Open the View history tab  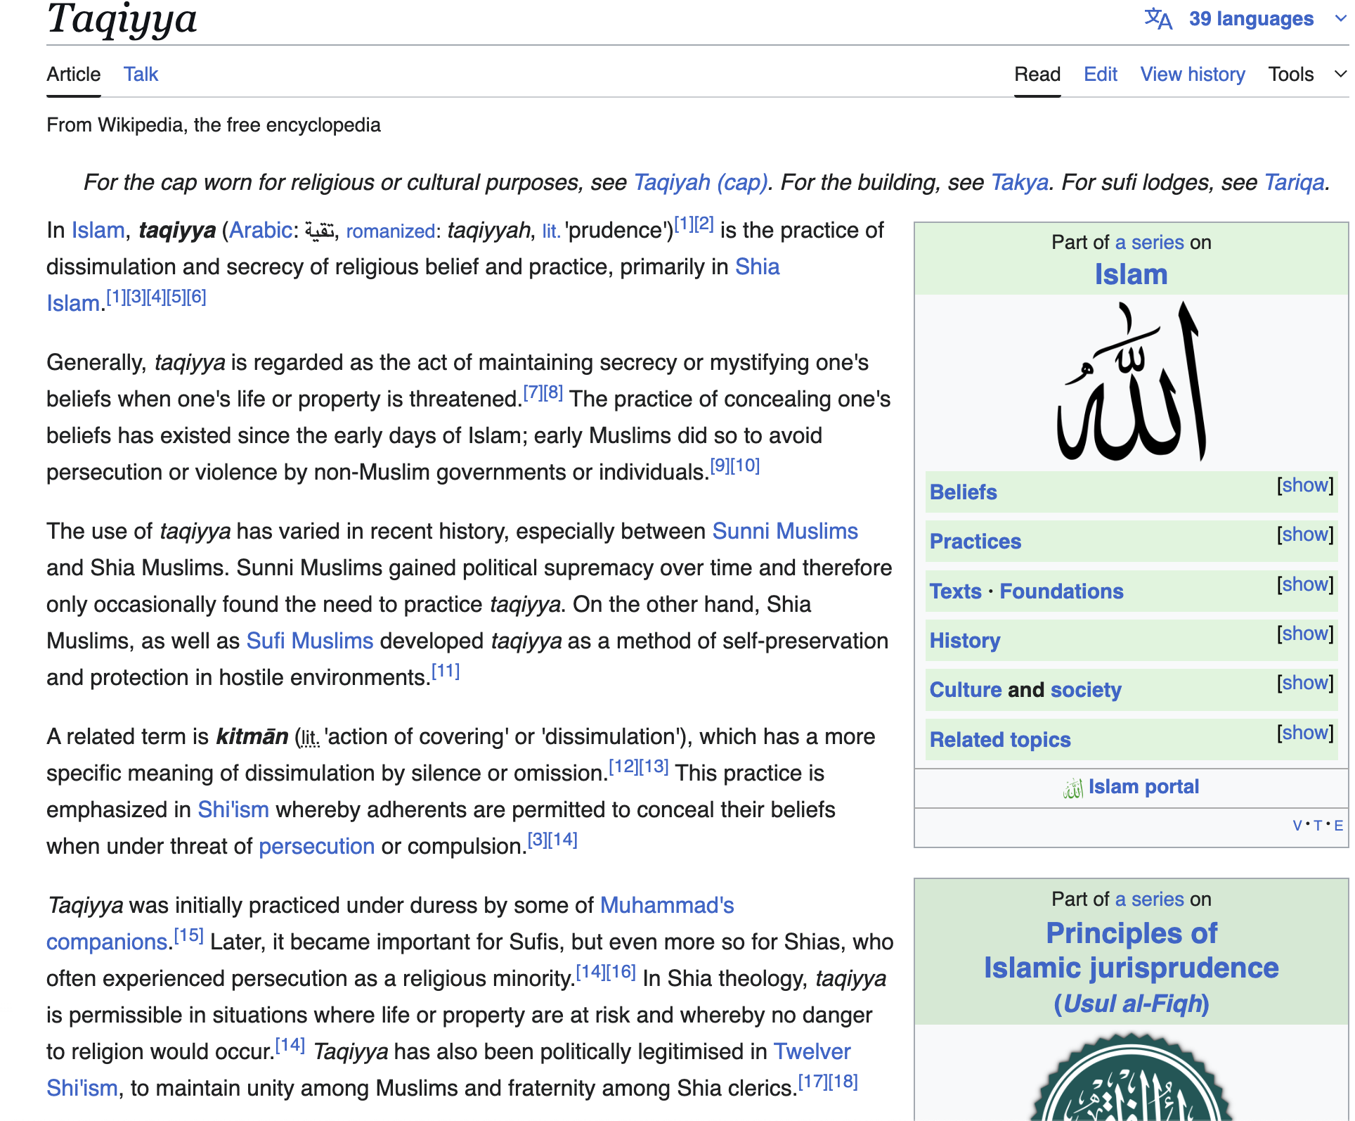pos(1193,74)
